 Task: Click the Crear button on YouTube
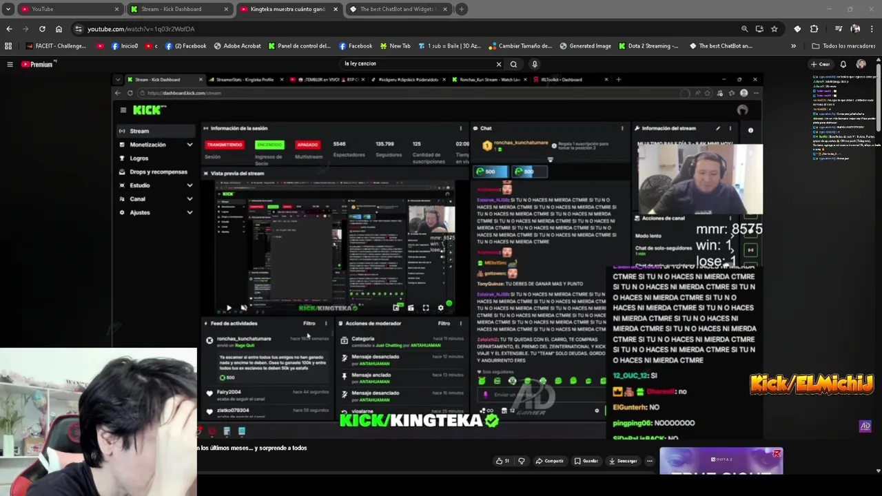tap(821, 64)
